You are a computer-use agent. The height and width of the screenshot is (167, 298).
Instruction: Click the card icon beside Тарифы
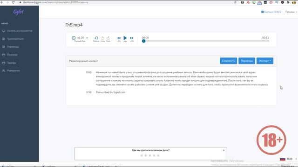pos(4,63)
